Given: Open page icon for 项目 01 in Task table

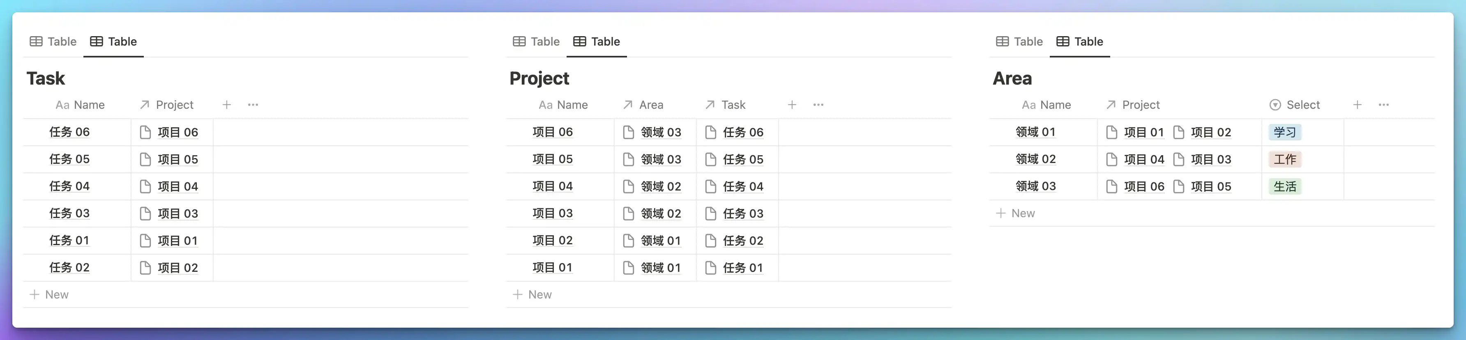Looking at the screenshot, I should click(145, 241).
